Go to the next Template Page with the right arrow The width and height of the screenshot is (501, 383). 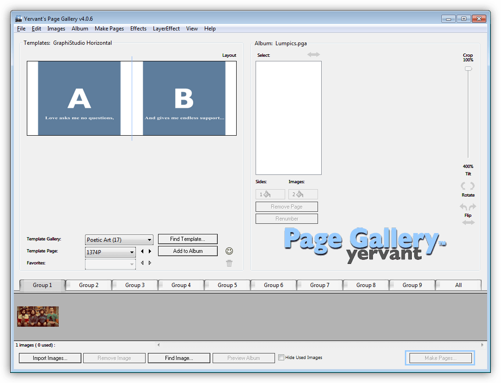[150, 251]
